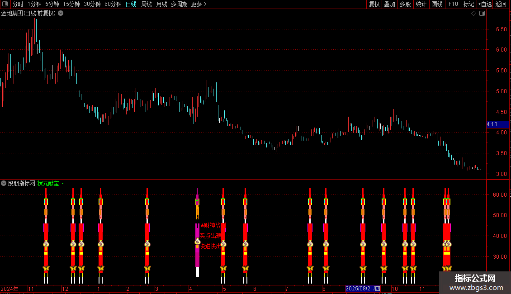Click the 复权 button

click(374, 4)
